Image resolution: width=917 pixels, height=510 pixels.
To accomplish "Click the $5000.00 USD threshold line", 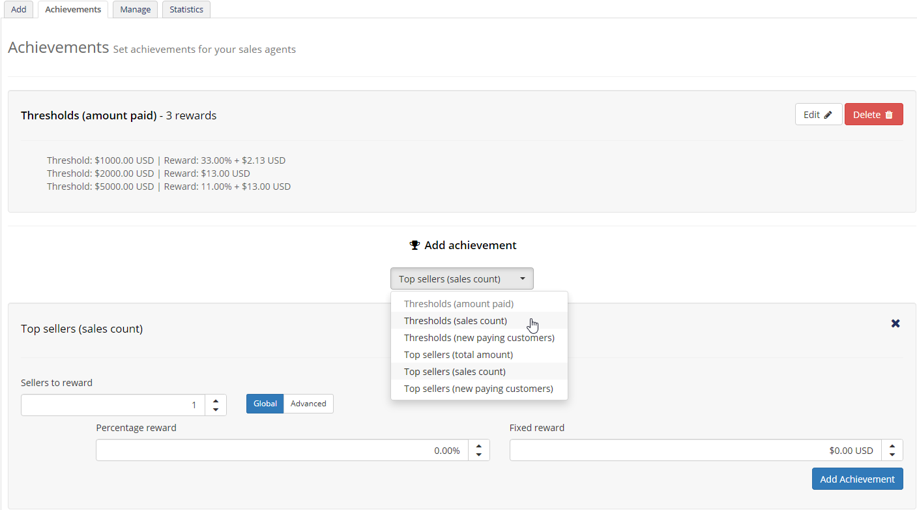I will click(x=169, y=187).
